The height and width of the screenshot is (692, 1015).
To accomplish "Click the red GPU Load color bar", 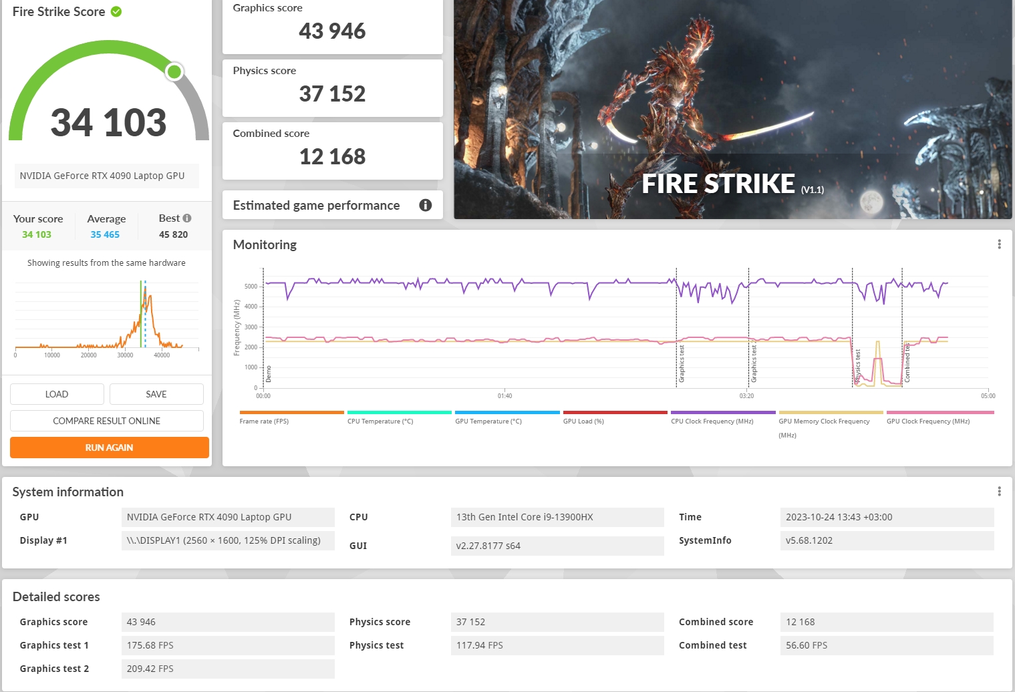I will pyautogui.click(x=615, y=413).
